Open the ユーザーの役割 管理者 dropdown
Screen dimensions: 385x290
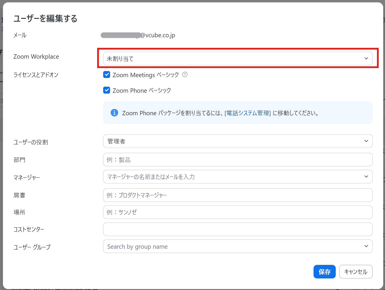(x=238, y=141)
